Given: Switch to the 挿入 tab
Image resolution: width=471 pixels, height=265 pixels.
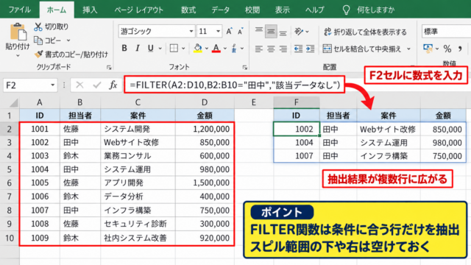Looking at the screenshot, I should pos(90,10).
